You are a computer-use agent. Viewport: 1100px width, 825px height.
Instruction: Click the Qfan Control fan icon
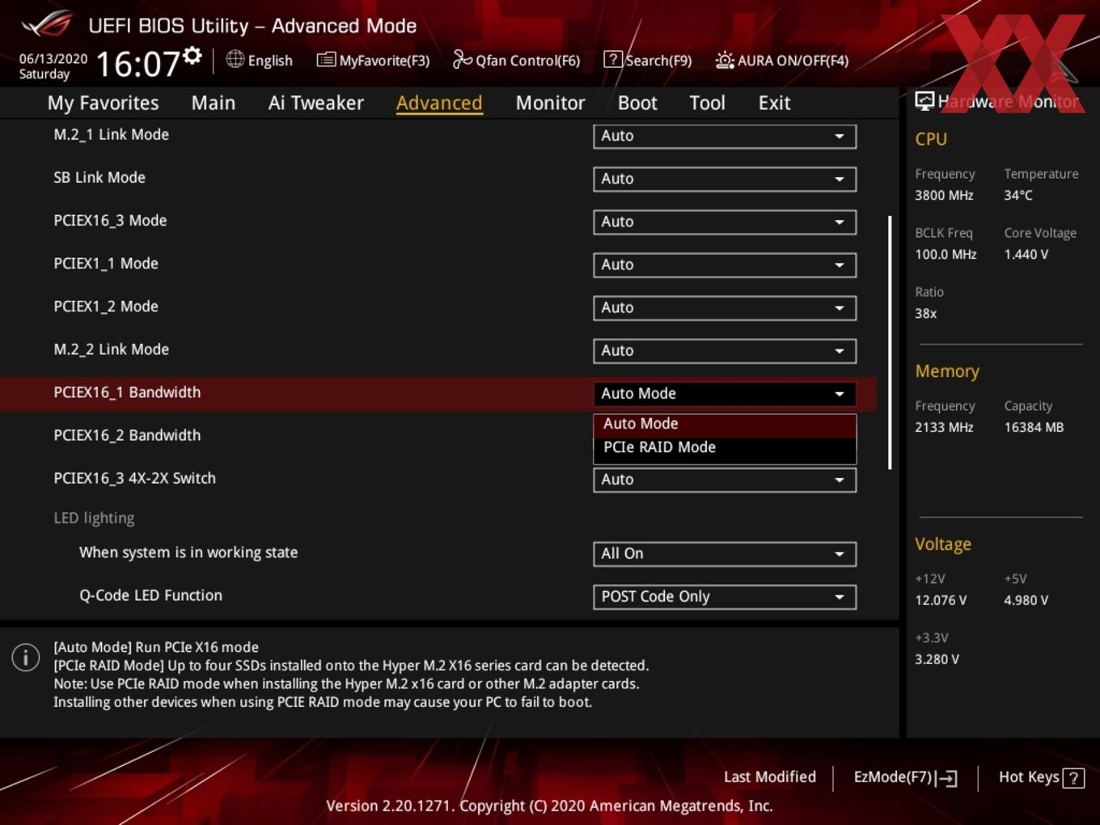click(x=462, y=59)
